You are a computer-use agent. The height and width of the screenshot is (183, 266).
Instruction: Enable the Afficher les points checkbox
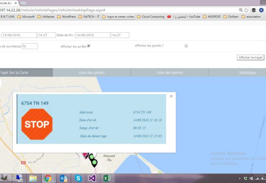[x=186, y=46]
